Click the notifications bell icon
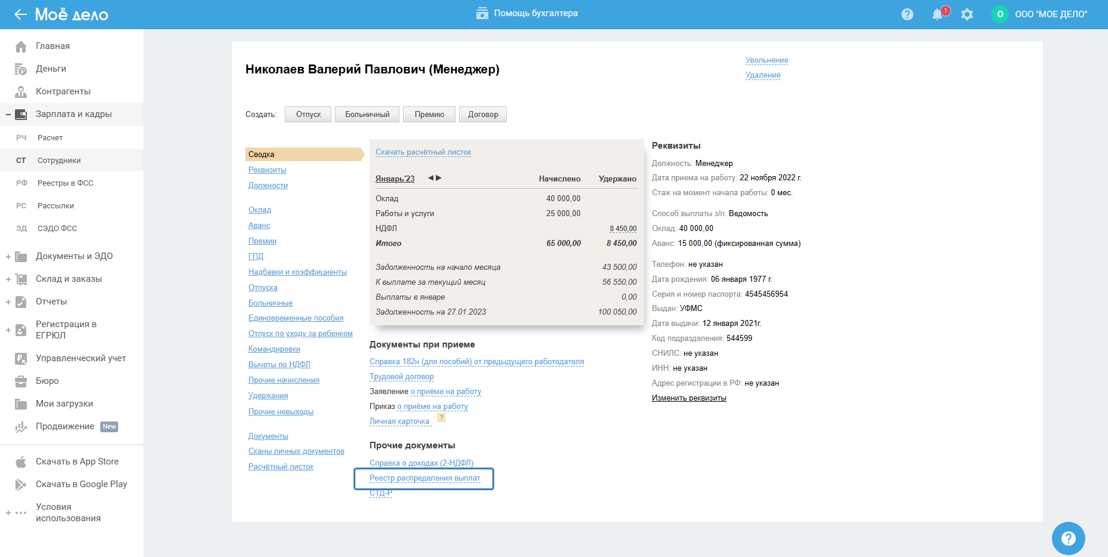The image size is (1108, 557). (937, 14)
